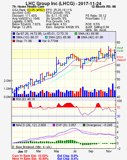Viewport: 127px width, 160px height.
Task: Click the 'SMA (10): 68.37' legend text
Action: tap(27, 37)
